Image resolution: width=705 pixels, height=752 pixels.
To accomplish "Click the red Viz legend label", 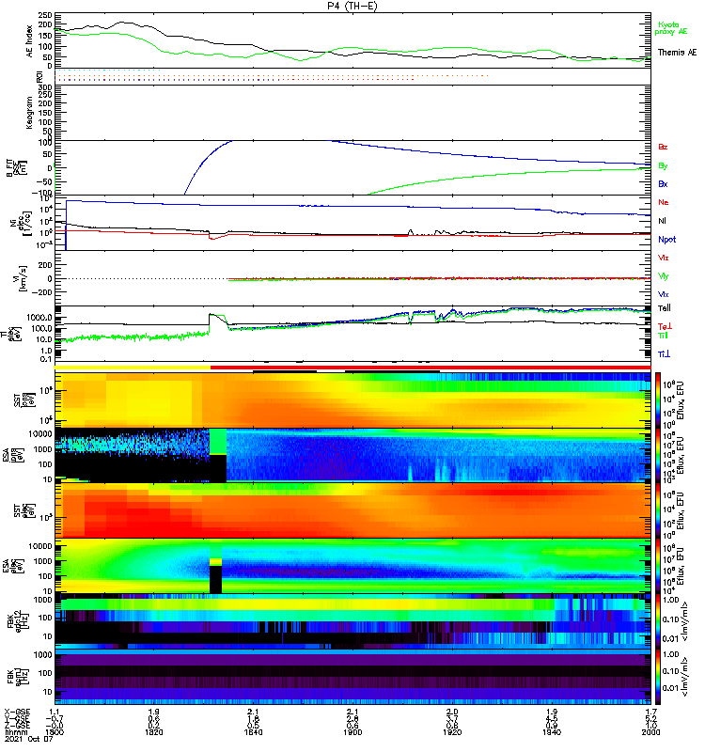I will click(663, 258).
